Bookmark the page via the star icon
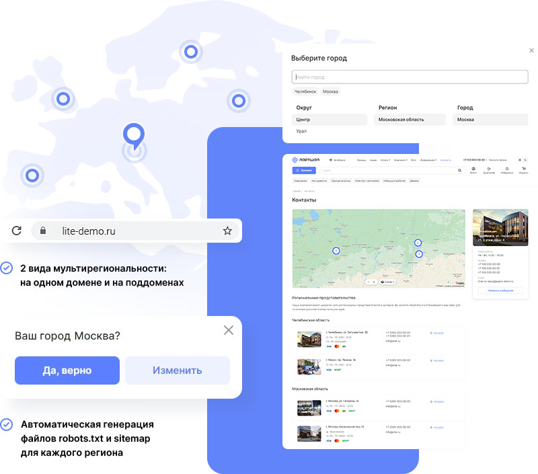 tap(227, 230)
